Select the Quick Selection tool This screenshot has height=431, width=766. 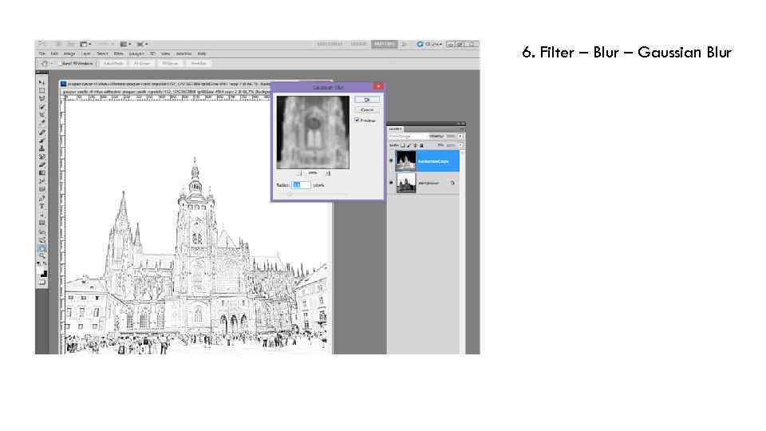coord(42,107)
